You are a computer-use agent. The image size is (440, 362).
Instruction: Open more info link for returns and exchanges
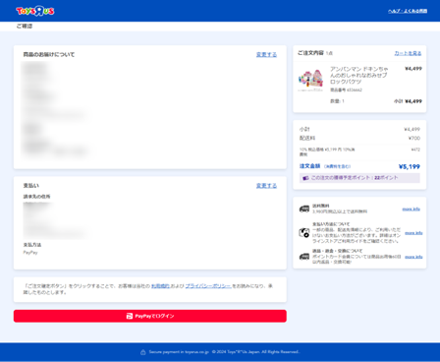[413, 257]
